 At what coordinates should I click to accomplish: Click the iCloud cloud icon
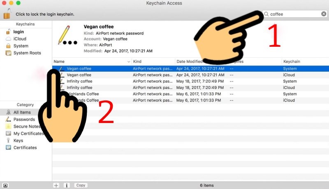8,39
